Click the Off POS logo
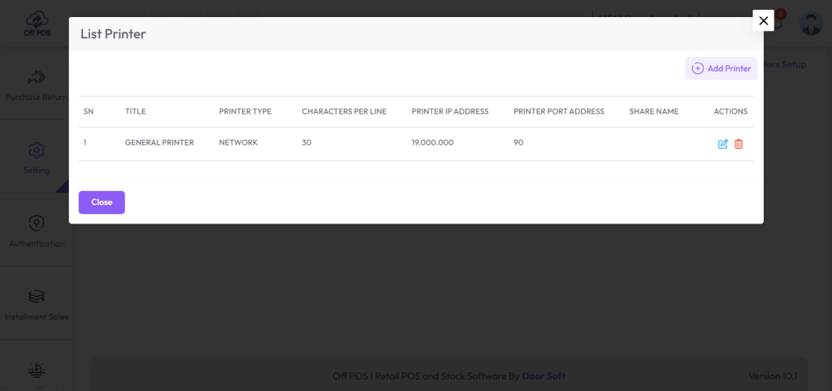The height and width of the screenshot is (391, 832). pyautogui.click(x=37, y=24)
